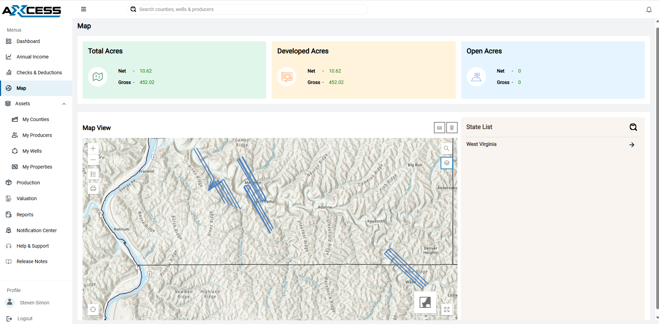Screen dimensions: 659x324
Task: Click the notification bell icon
Action: point(649,9)
